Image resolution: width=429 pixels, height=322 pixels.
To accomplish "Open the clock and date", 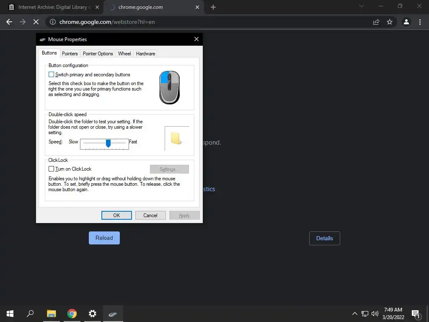I will pyautogui.click(x=393, y=314).
